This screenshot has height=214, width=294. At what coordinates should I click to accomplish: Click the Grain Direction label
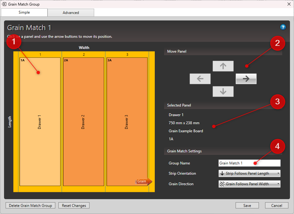coord(181,184)
